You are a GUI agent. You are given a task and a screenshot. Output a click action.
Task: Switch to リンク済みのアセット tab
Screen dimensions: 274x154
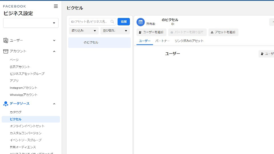[189, 41]
